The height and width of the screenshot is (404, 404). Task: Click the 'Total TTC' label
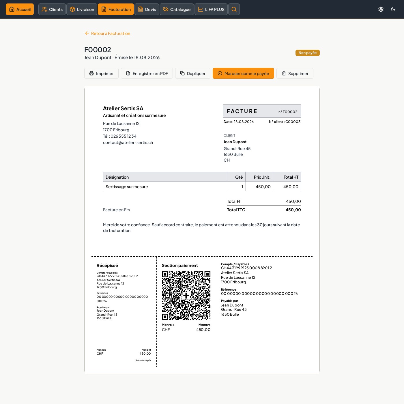[236, 210]
